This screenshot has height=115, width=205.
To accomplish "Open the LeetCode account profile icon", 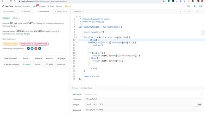I will (201, 6).
